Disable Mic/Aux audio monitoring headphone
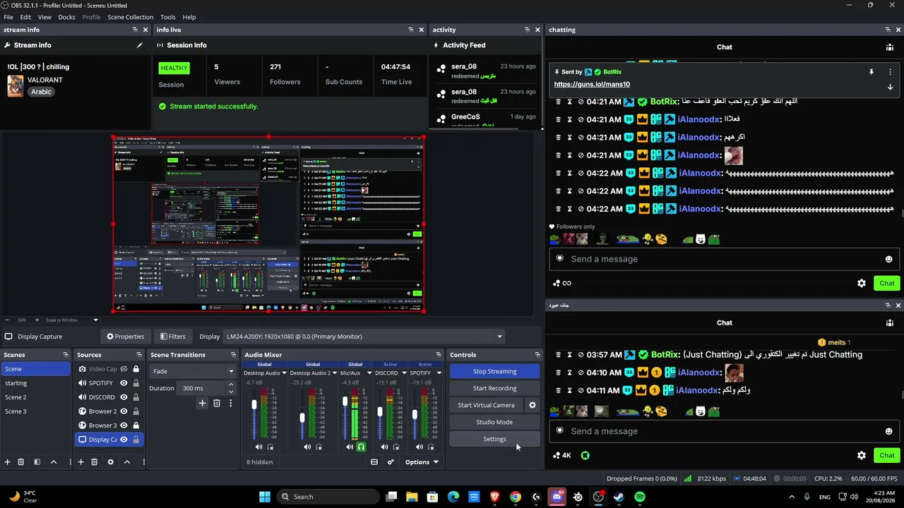904x508 pixels. click(x=361, y=447)
